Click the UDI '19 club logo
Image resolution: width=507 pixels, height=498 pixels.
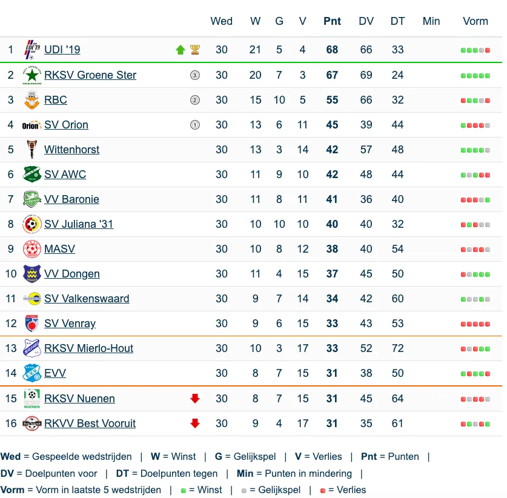[x=32, y=50]
